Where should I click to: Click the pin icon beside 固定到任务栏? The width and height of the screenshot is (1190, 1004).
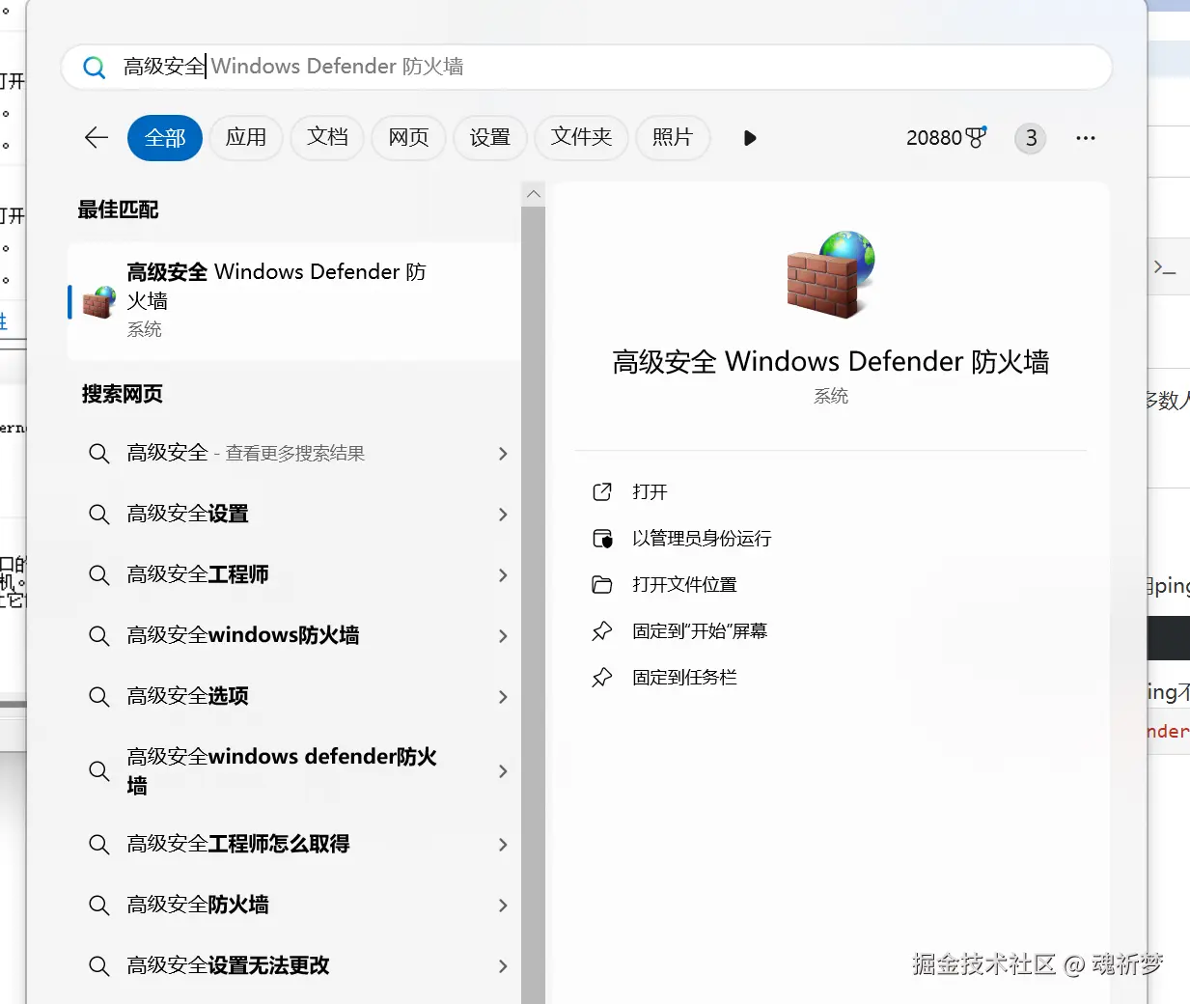[x=602, y=678]
